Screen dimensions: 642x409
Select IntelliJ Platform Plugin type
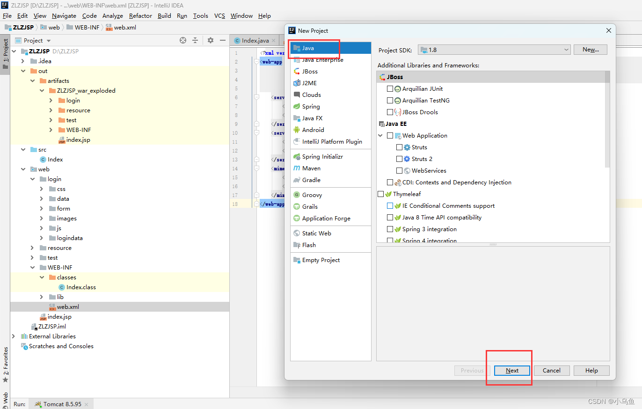pyautogui.click(x=330, y=142)
